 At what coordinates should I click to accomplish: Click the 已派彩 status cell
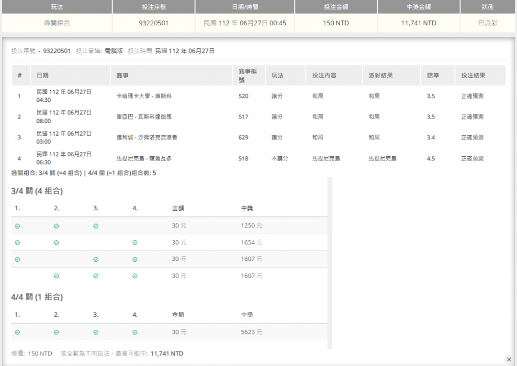[488, 23]
